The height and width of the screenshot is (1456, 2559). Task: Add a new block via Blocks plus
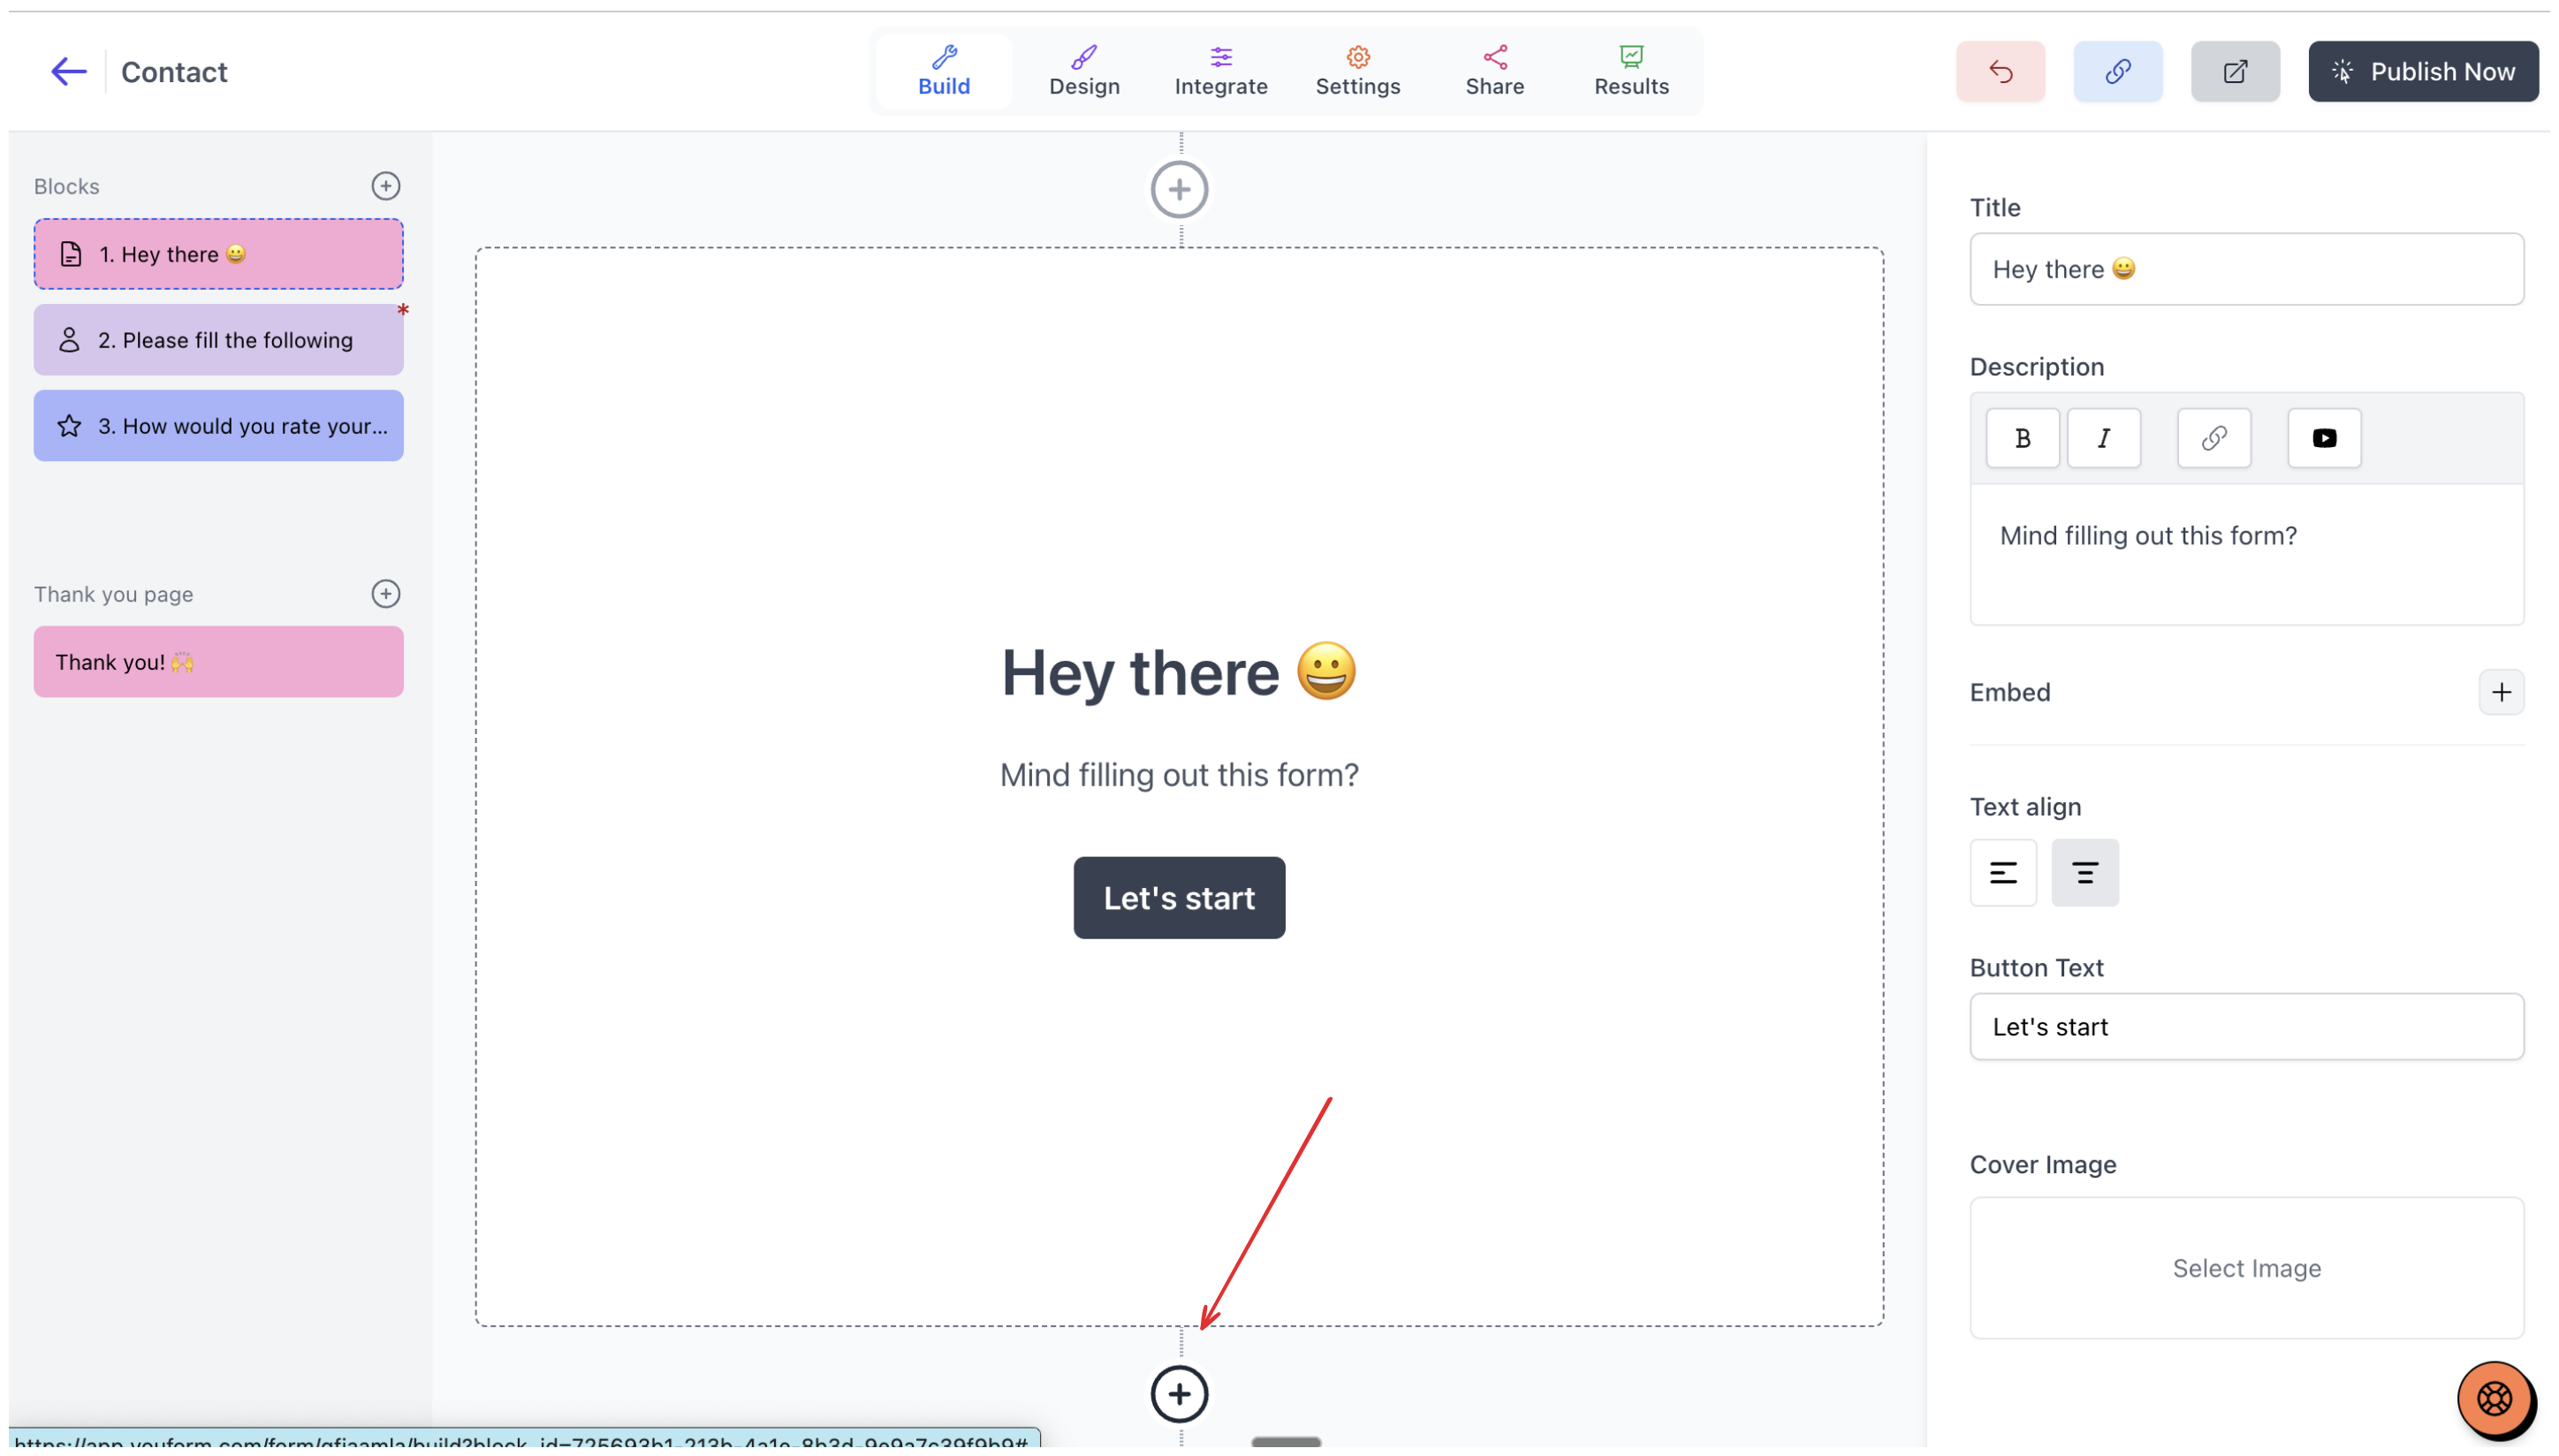pos(385,186)
